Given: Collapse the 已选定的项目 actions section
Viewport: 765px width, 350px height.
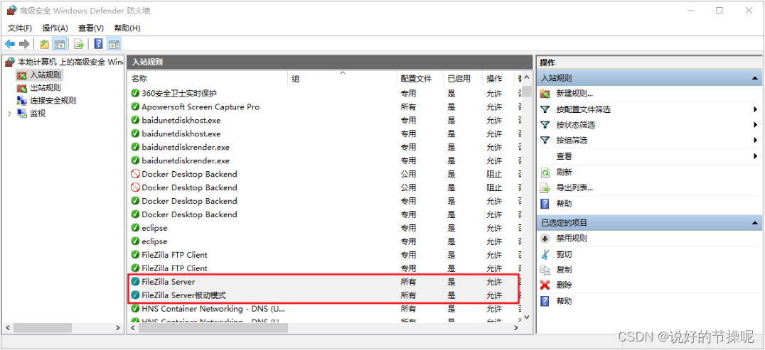Looking at the screenshot, I should [754, 223].
